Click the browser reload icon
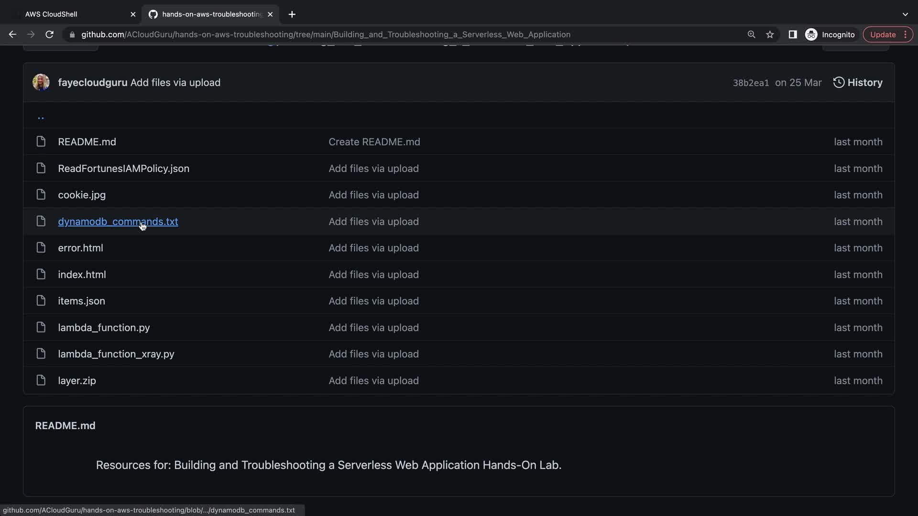This screenshot has width=918, height=516. click(49, 34)
